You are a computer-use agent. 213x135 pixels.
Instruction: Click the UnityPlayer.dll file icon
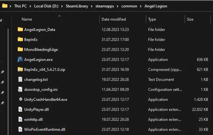20,109
